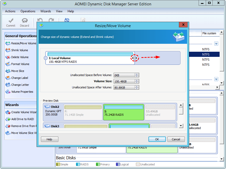Viewport: 226px width, 169px height.
Task: Click the Unallocated Space Before Volume field
Action: tap(124, 75)
